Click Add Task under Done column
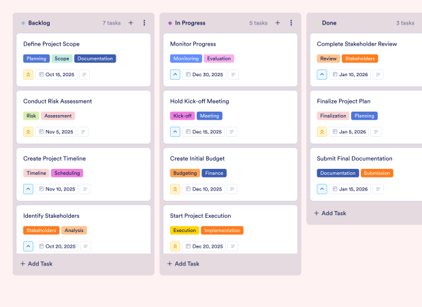The height and width of the screenshot is (307, 422). coord(330,213)
